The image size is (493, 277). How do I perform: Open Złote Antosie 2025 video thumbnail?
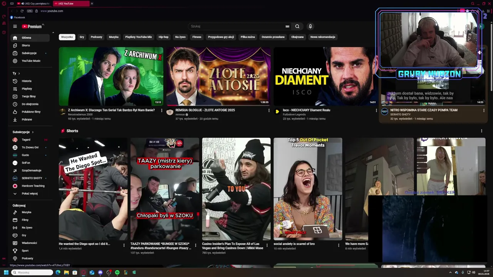pos(218,76)
